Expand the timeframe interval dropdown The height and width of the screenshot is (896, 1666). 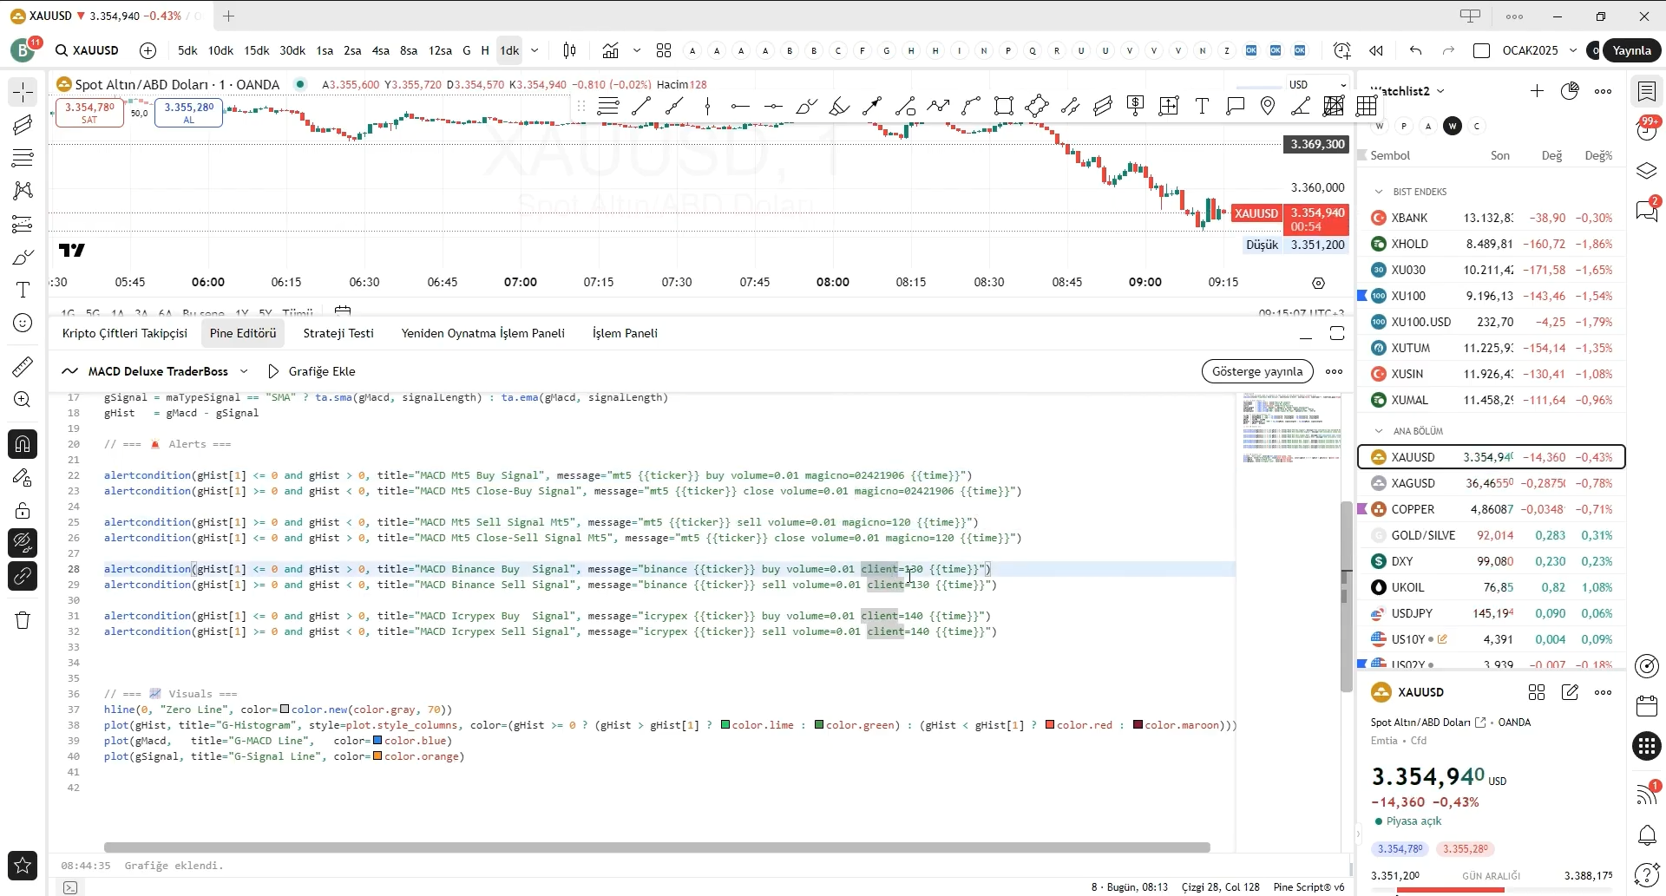(x=535, y=50)
